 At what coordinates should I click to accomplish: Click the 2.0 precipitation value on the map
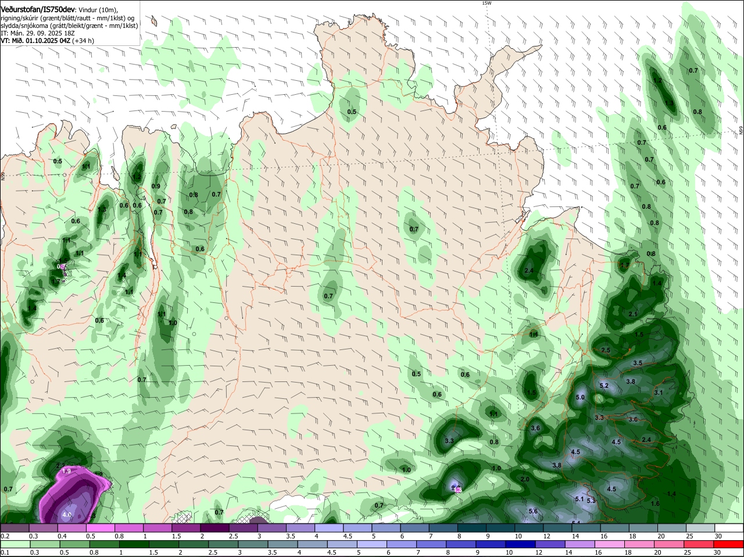(x=524, y=479)
